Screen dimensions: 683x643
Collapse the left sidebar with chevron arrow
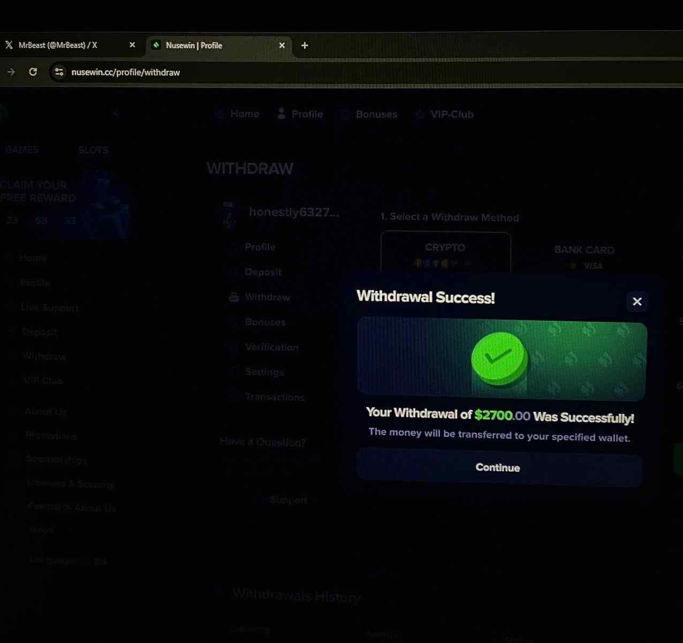(116, 112)
